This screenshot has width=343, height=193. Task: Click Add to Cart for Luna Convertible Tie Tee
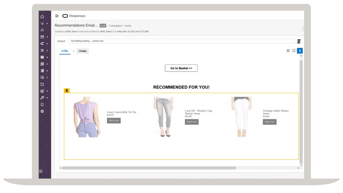pos(114,120)
